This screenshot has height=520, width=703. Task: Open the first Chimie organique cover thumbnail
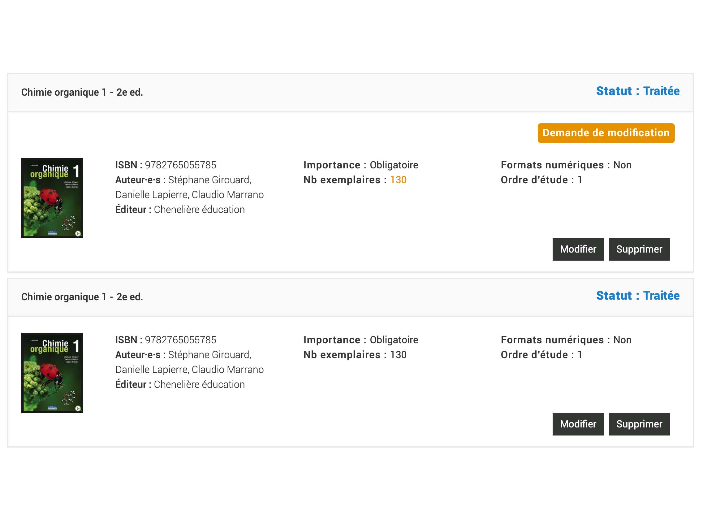pos(52,198)
